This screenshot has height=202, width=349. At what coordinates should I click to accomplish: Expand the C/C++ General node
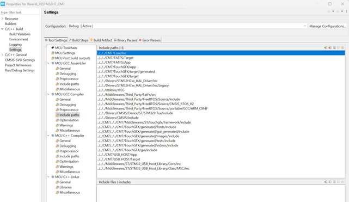pyautogui.click(x=2, y=55)
